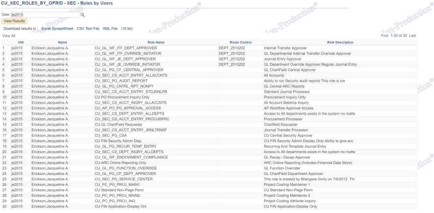Select role CU_SEC_PG_AUDIT_REPORT
Image resolution: width=434 pixels, height=213 pixels.
(x=121, y=81)
